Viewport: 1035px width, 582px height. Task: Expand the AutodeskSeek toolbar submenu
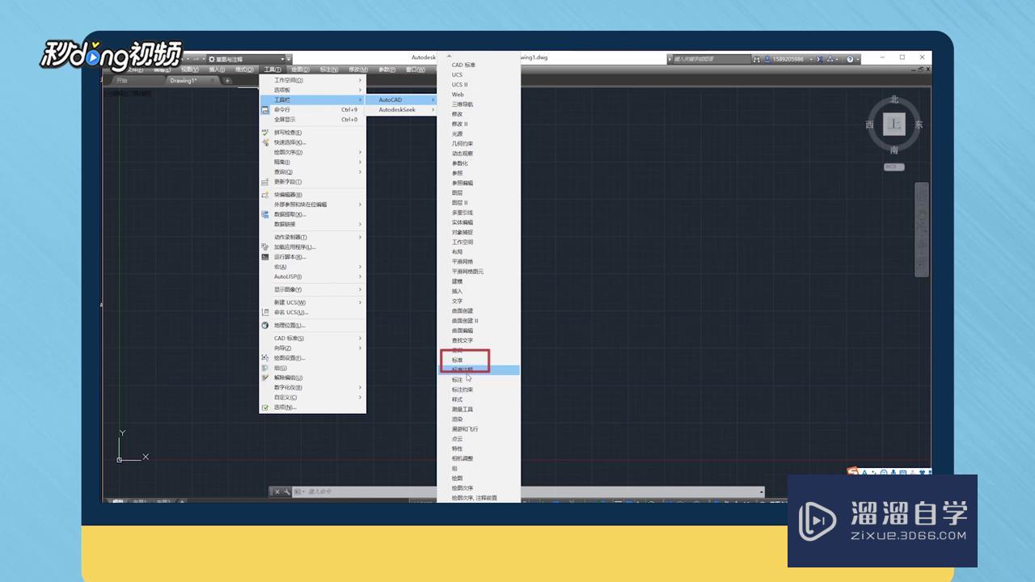click(402, 110)
